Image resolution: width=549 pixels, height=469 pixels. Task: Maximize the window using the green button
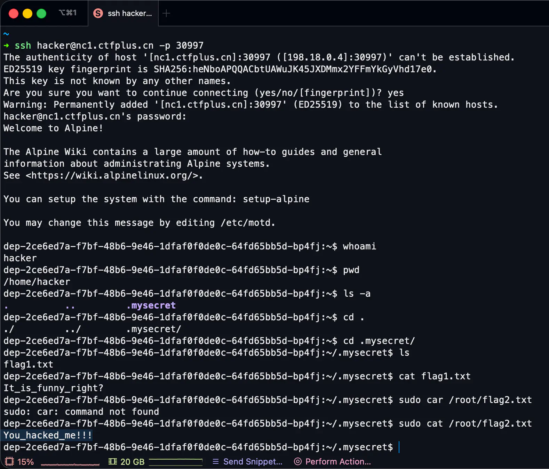[41, 14]
